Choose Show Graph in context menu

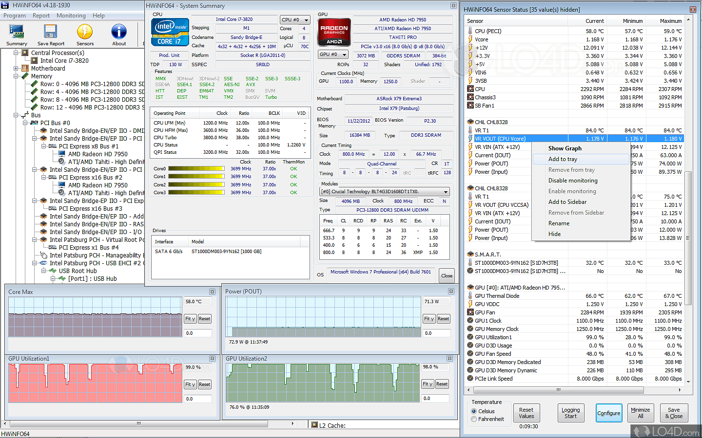tap(581, 148)
